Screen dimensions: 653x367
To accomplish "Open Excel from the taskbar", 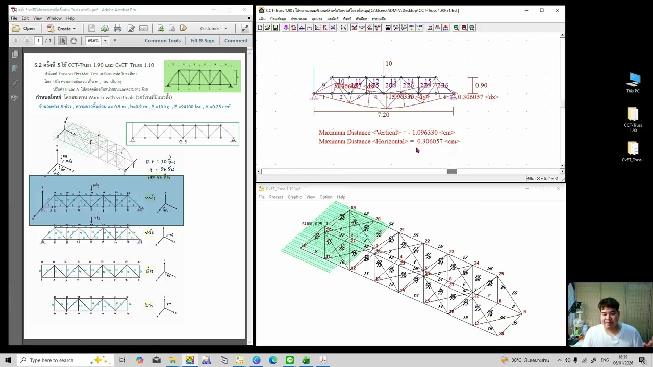I will (x=306, y=360).
